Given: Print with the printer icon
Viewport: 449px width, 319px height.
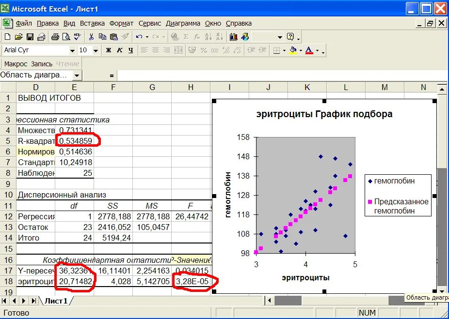Looking at the screenshot, I should point(55,37).
